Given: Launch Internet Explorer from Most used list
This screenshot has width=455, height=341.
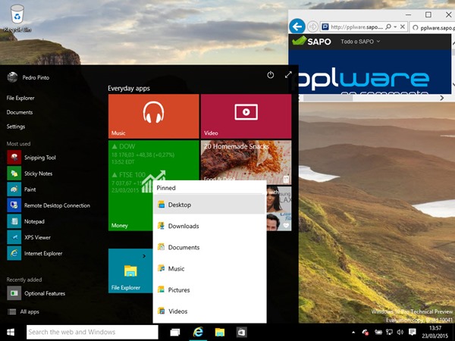Looking at the screenshot, I should pyautogui.click(x=35, y=253).
